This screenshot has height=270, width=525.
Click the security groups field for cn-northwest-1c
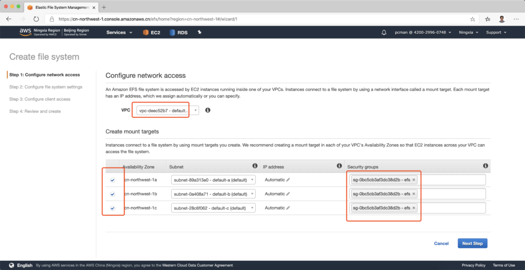[x=451, y=208]
